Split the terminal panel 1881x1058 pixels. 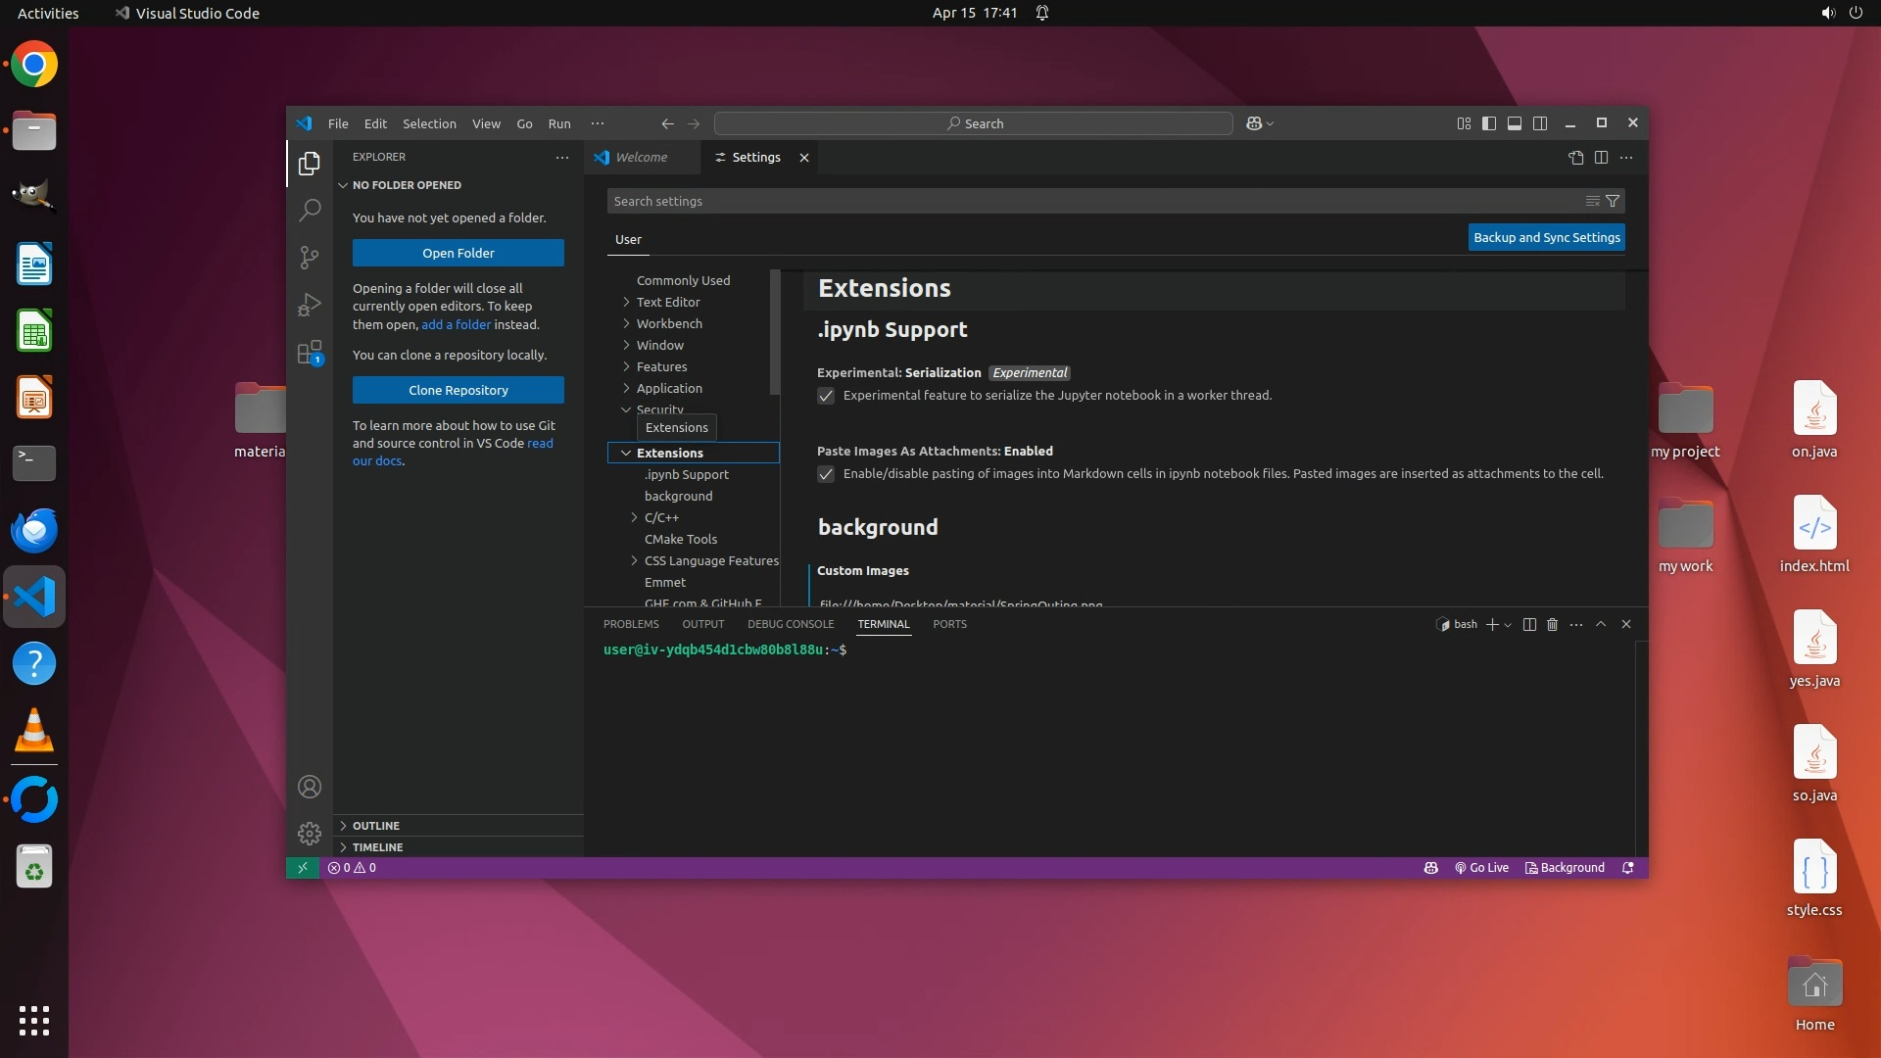(1529, 624)
